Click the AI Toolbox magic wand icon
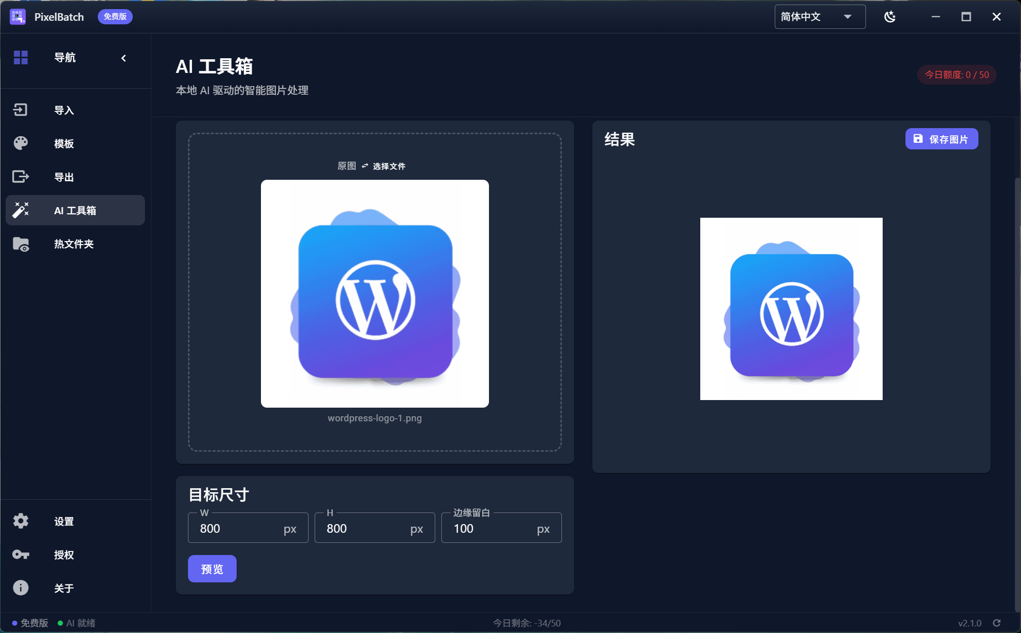1021x633 pixels. 21,210
